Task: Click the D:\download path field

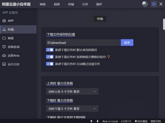Action: coord(83,43)
